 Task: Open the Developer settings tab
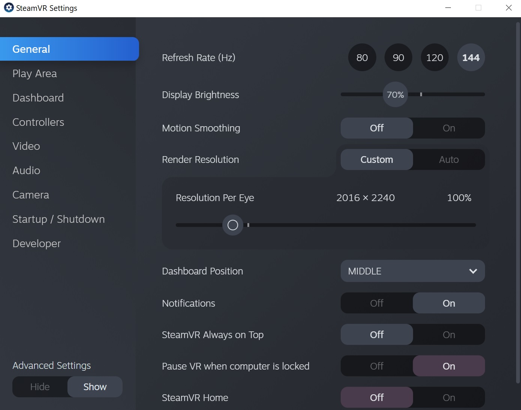click(x=36, y=243)
